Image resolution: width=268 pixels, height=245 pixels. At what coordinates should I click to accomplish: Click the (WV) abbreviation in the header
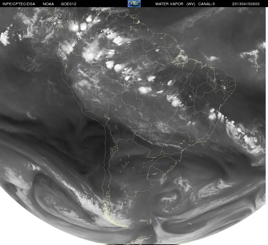[x=191, y=4]
